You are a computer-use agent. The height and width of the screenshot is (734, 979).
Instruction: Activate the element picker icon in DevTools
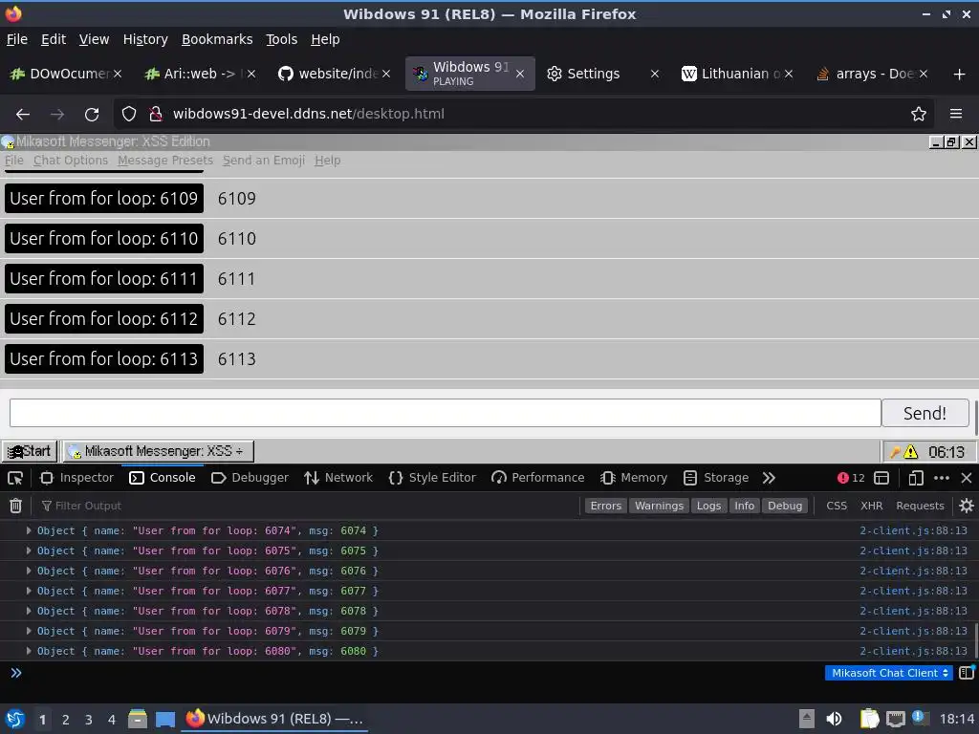pos(15,478)
